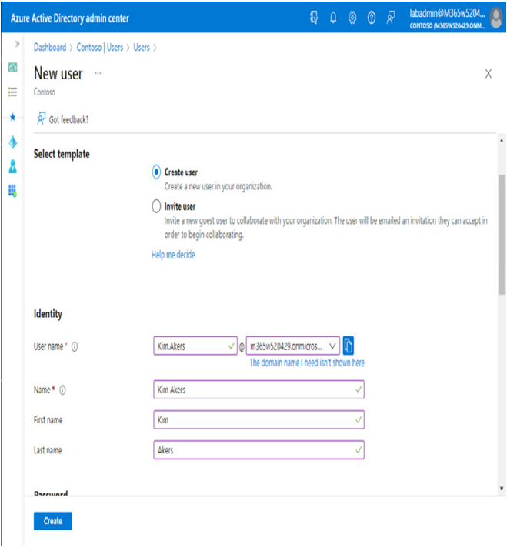Viewport: 507px width, 548px height.
Task: Open the notifications bell
Action: coord(333,17)
